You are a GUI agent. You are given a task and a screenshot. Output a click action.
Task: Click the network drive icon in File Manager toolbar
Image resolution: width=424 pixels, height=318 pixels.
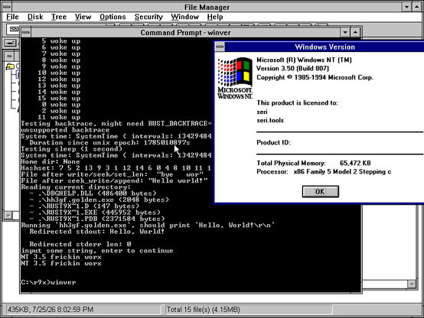pyautogui.click(x=14, y=29)
